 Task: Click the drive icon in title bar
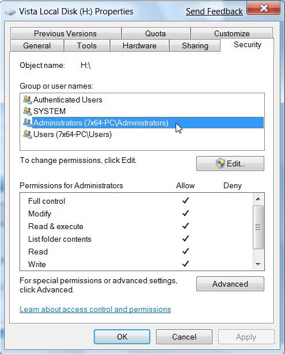10,12
